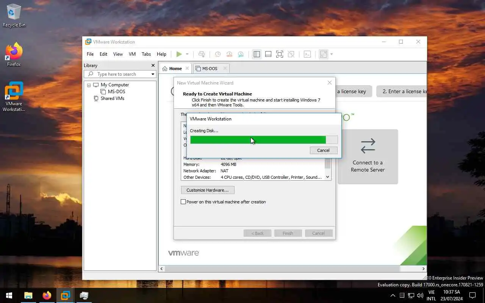
Task: Click the volume speaker tray icon
Action: click(x=420, y=295)
